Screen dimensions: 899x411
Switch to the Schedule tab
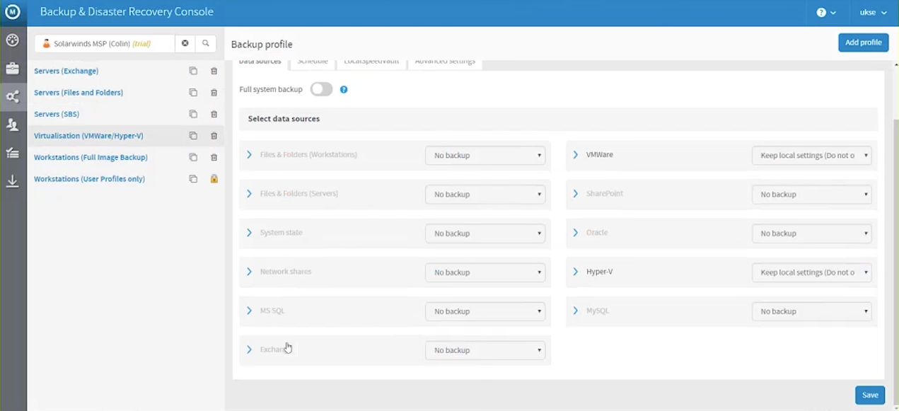(313, 63)
